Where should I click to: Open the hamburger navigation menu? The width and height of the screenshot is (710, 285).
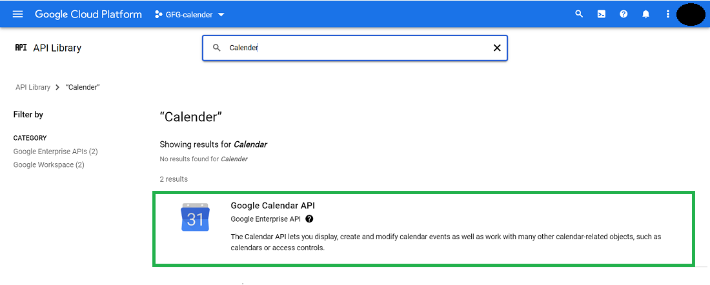17,14
